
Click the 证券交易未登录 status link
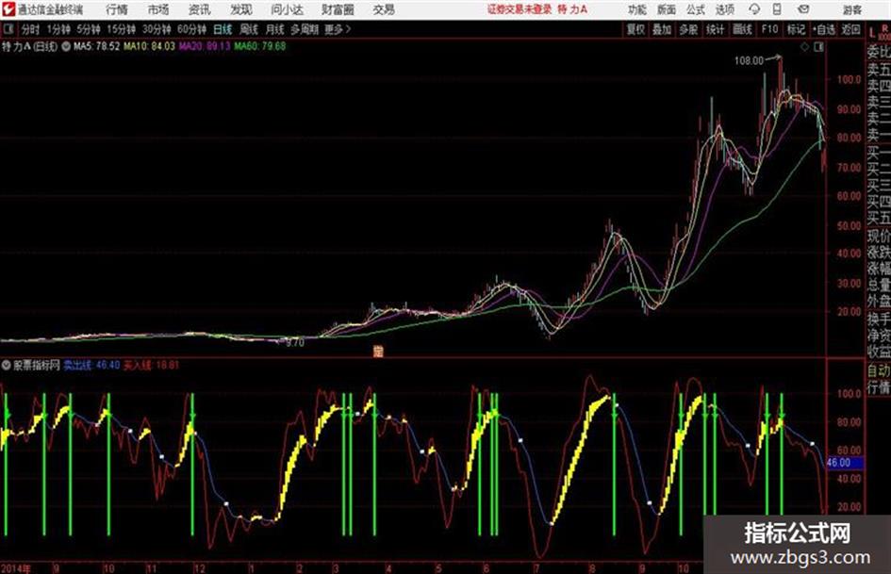click(520, 9)
